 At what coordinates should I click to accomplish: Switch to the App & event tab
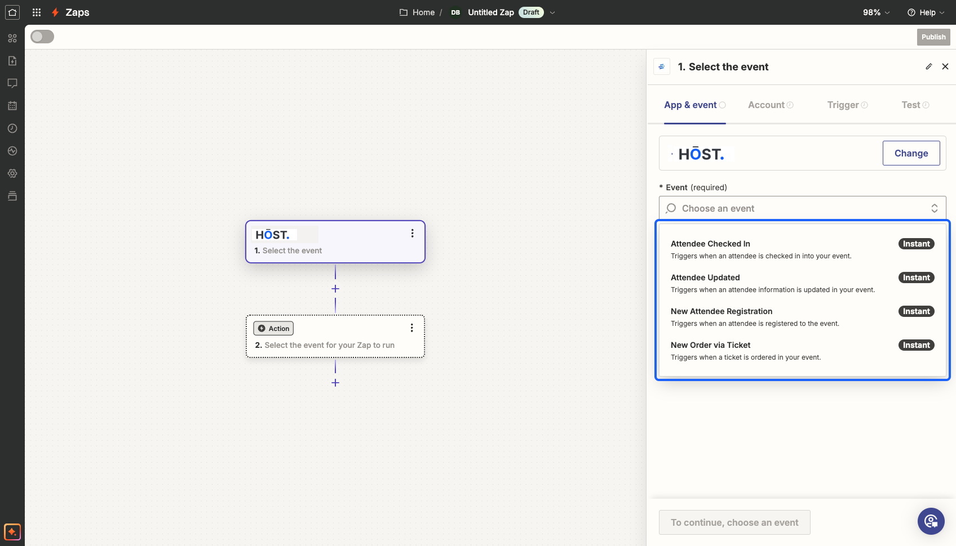(694, 105)
